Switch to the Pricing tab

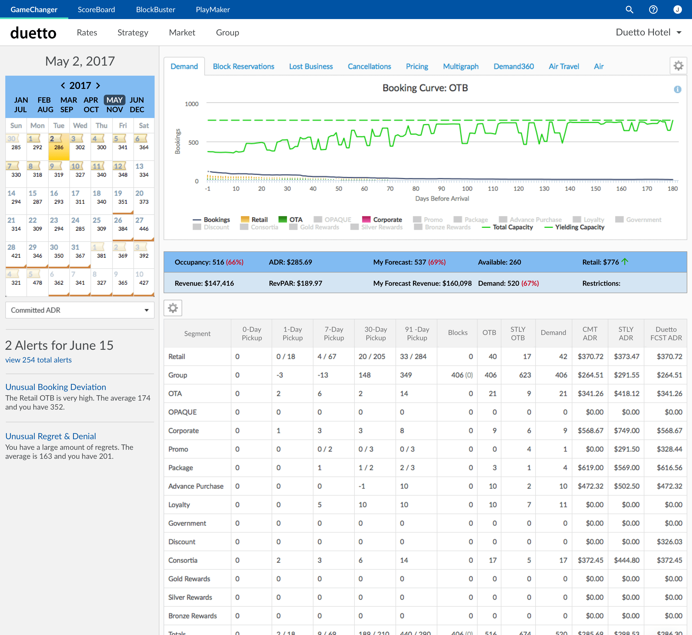click(x=417, y=66)
